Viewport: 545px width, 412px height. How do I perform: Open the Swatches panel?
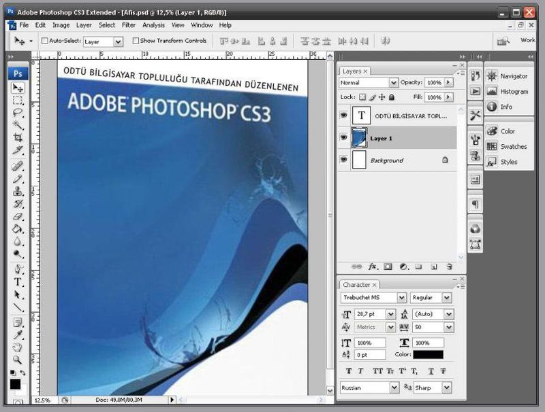pos(513,146)
